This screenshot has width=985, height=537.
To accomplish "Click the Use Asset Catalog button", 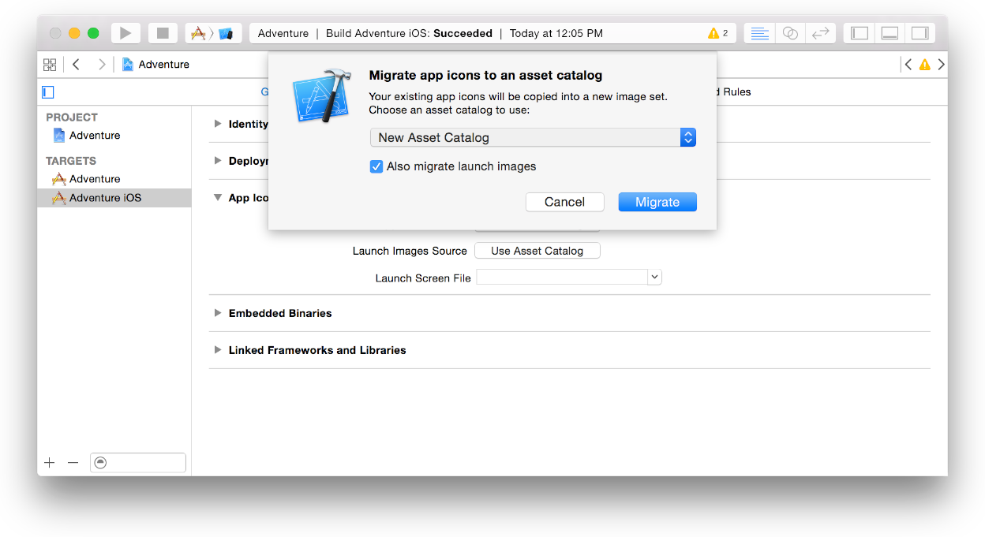I will click(537, 250).
